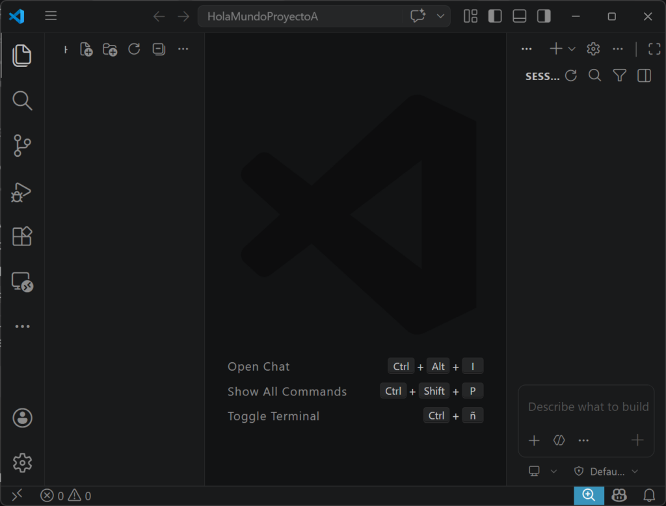Toggle the bottom panel
Screen dimensions: 666x506
pyautogui.click(x=520, y=16)
